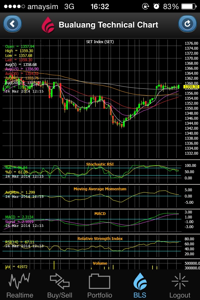The image size is (200, 300).
Task: Tap the rotation lock status icon
Action: pos(145,6)
